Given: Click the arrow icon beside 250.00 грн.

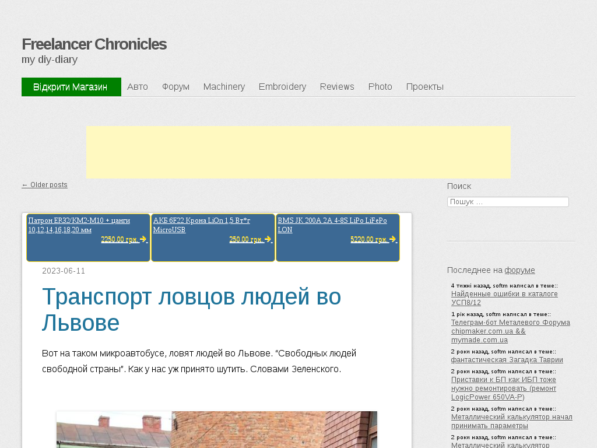Looking at the screenshot, I should click(x=268, y=239).
